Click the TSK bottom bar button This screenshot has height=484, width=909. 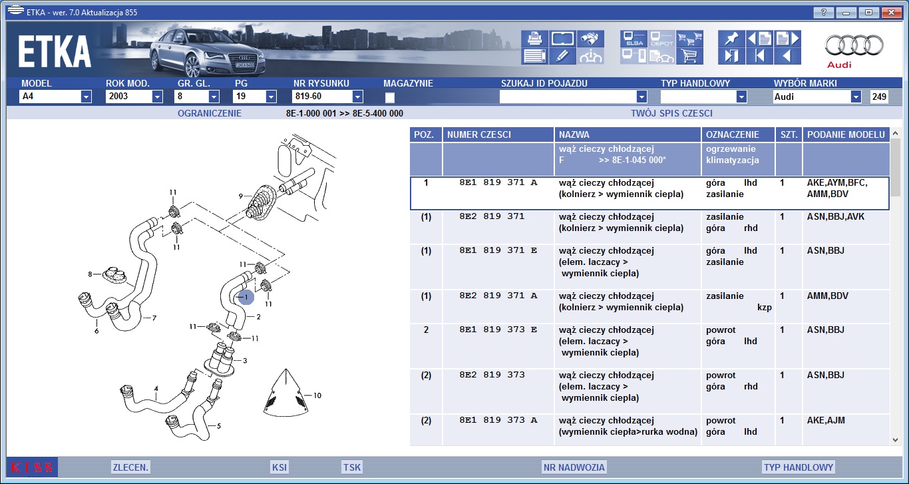[x=352, y=467]
